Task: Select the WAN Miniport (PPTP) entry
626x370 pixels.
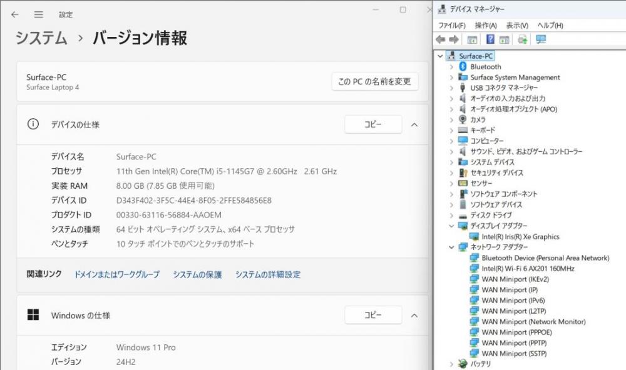Action: 514,342
